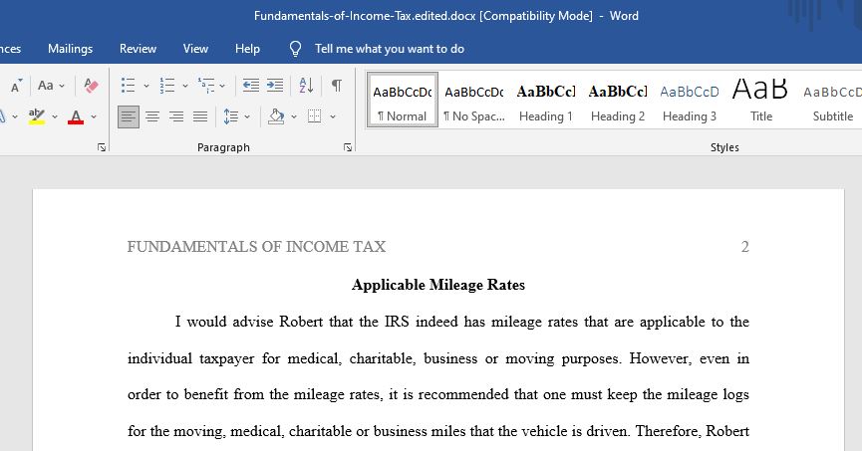Open the Font Color dropdown arrow
This screenshot has height=451, width=862.
pyautogui.click(x=94, y=116)
